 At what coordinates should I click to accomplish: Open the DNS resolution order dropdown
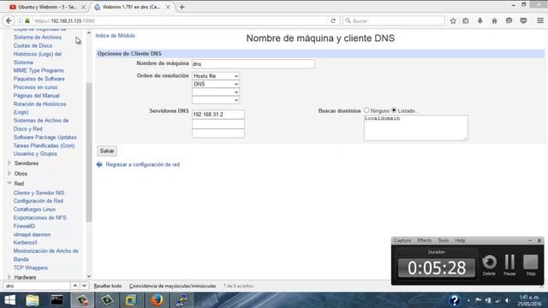pos(216,84)
